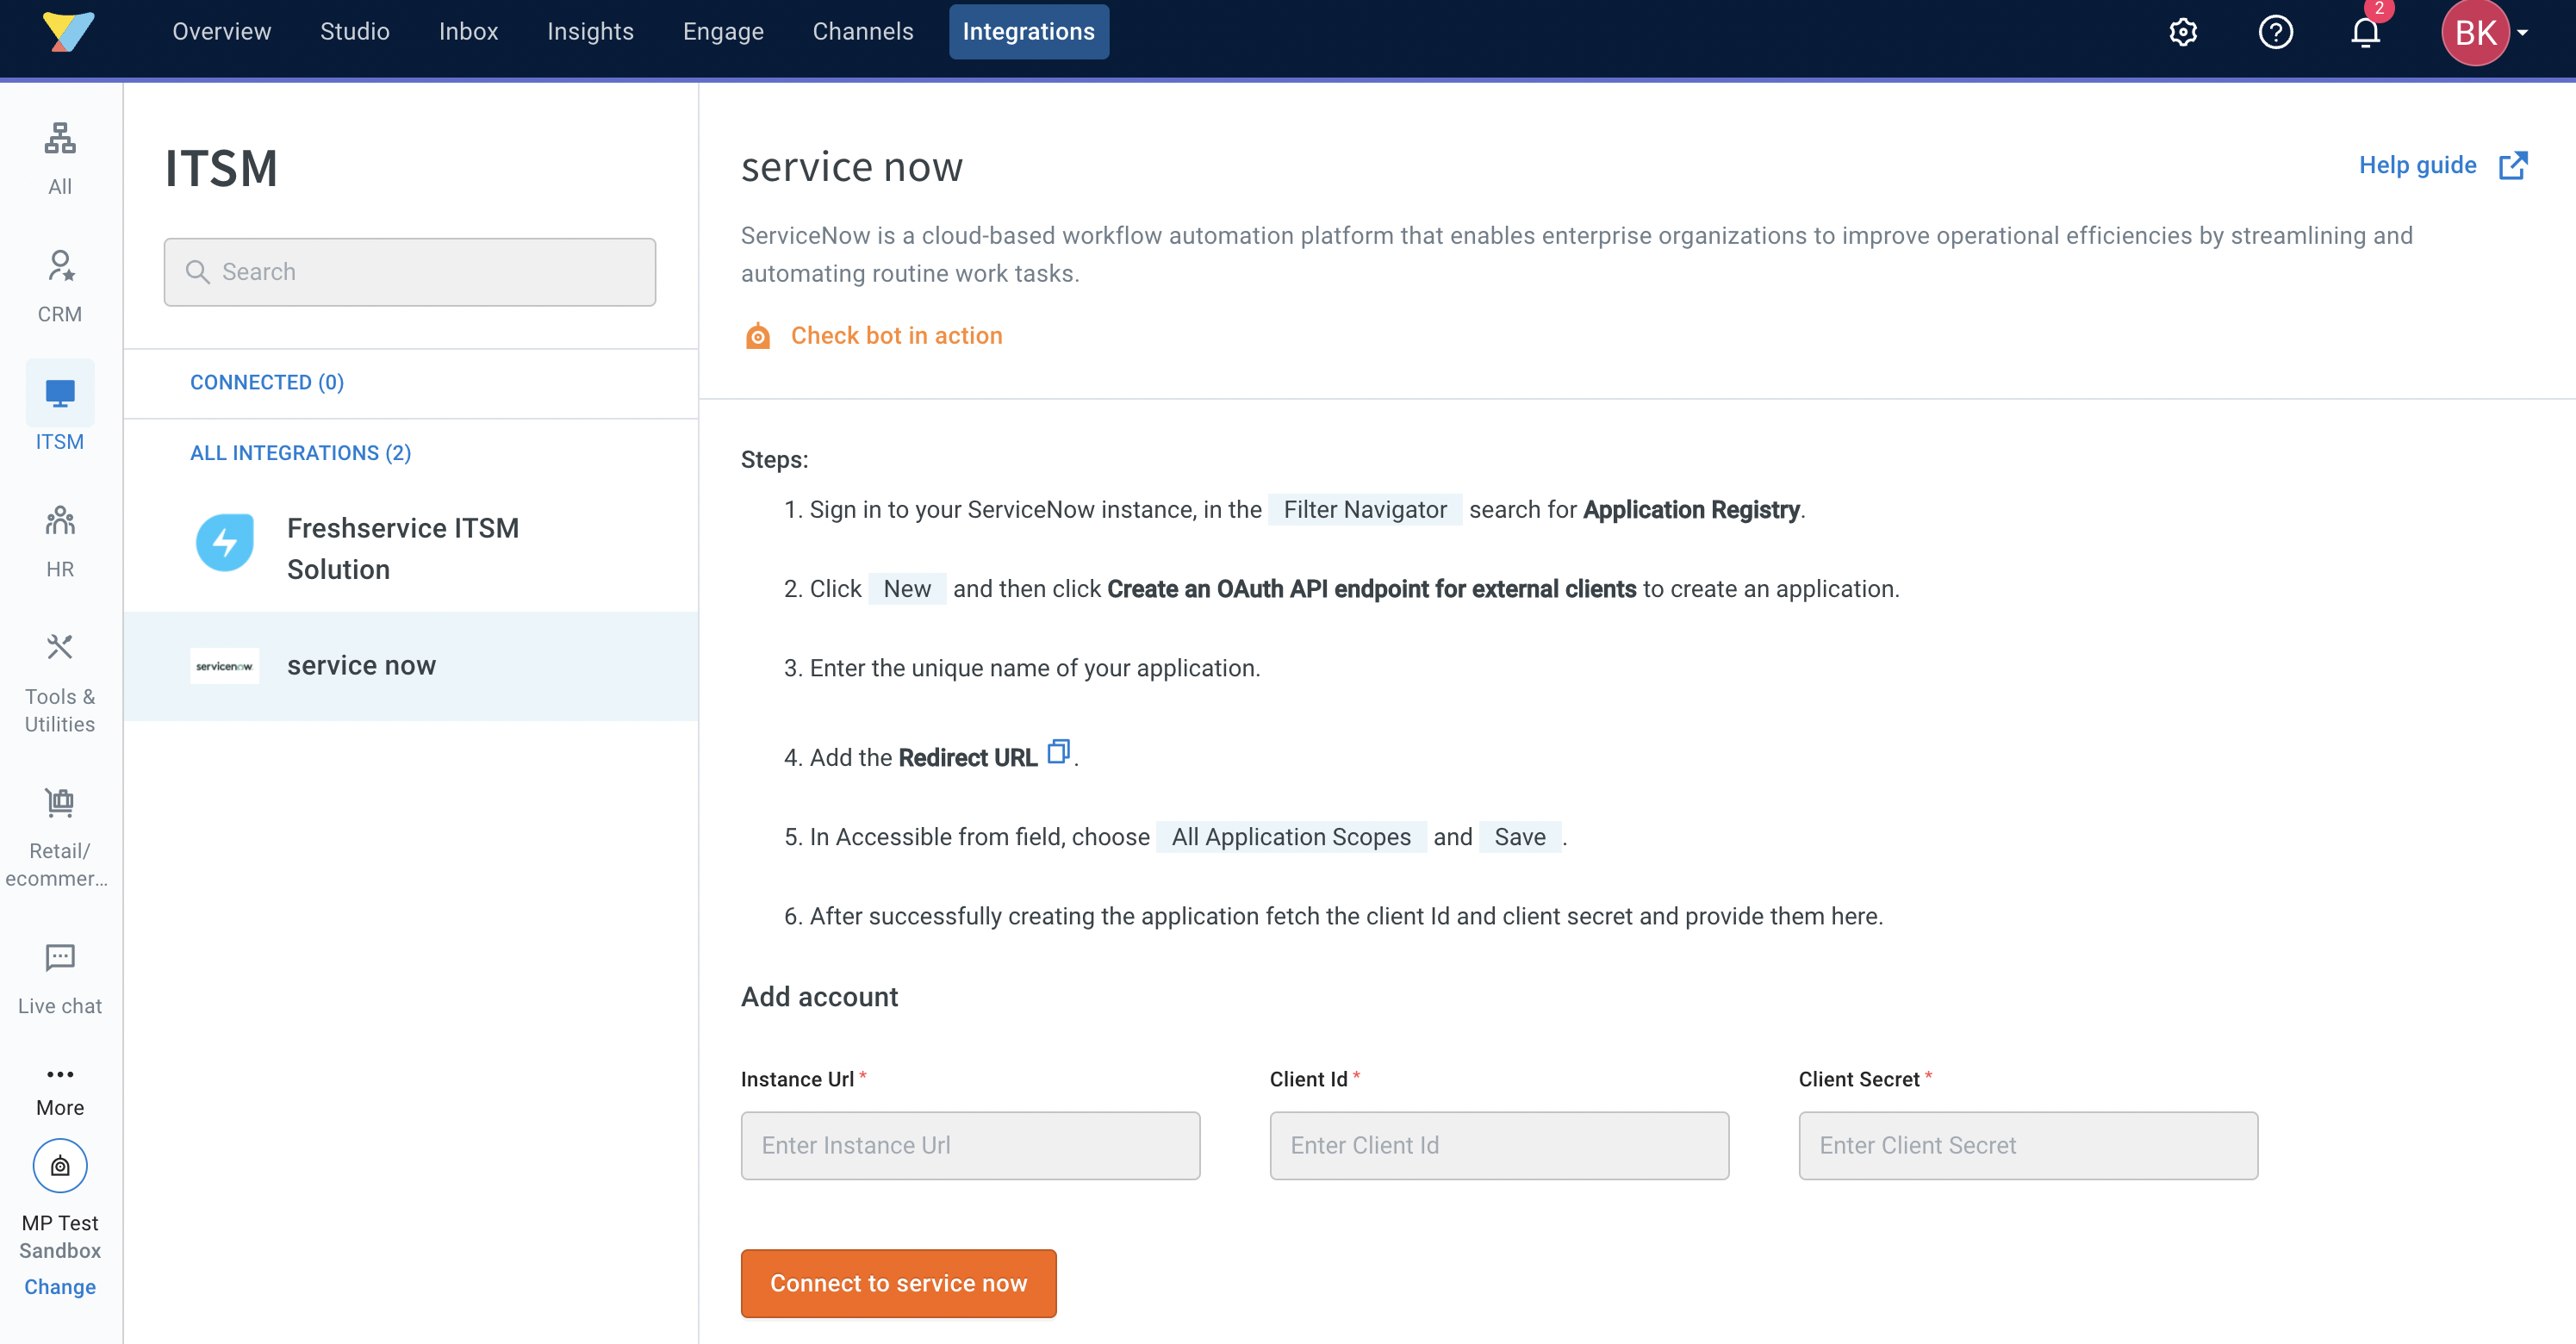Image resolution: width=2576 pixels, height=1344 pixels.
Task: Click the Instance Url input field
Action: [x=970, y=1146]
